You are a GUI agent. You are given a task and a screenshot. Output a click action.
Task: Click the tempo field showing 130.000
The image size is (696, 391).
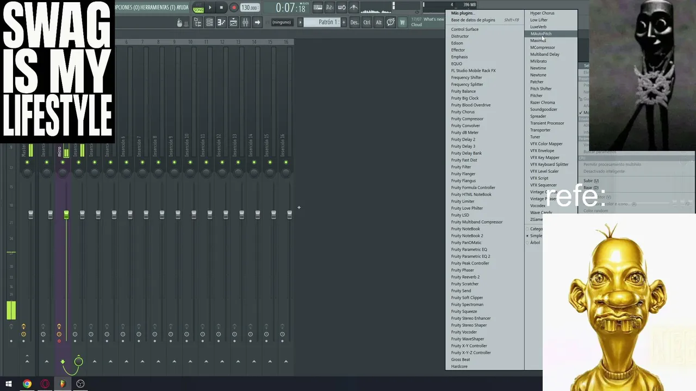click(x=250, y=8)
